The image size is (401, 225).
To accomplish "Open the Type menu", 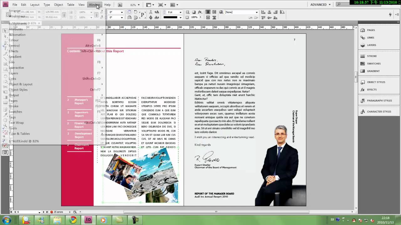I will pyautogui.click(x=47, y=5).
